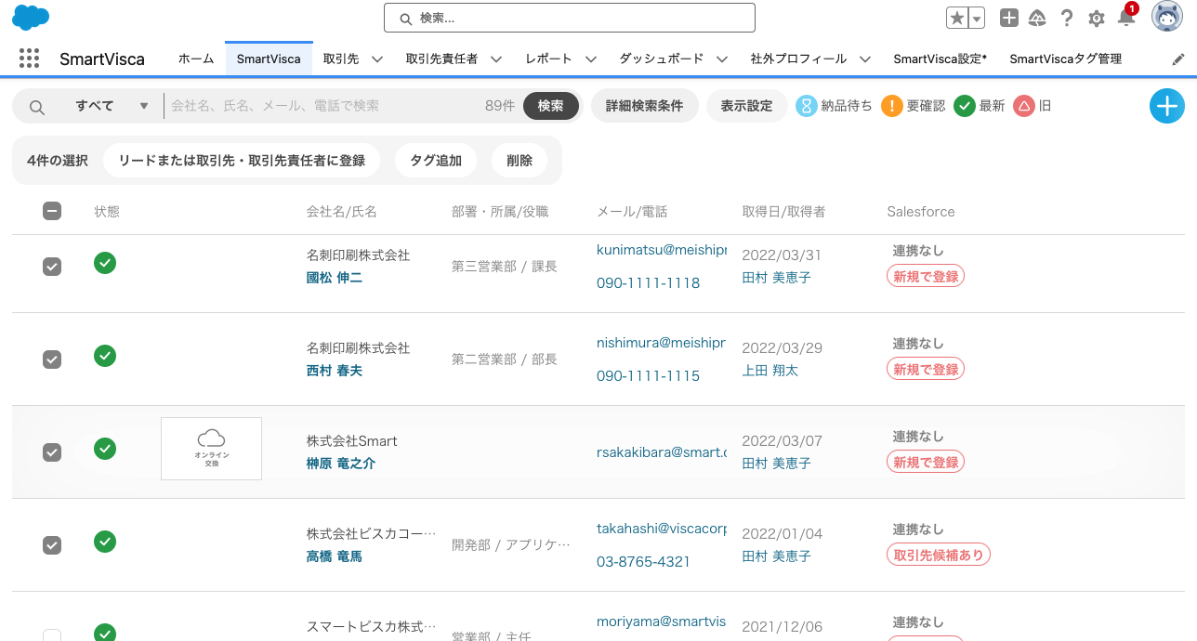The width and height of the screenshot is (1197, 641).
Task: Open the 取引先 tab
Action: (x=341, y=59)
